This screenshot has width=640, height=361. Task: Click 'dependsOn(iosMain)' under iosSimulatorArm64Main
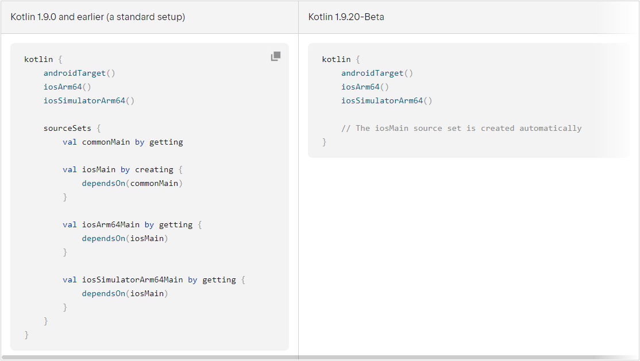pos(125,294)
